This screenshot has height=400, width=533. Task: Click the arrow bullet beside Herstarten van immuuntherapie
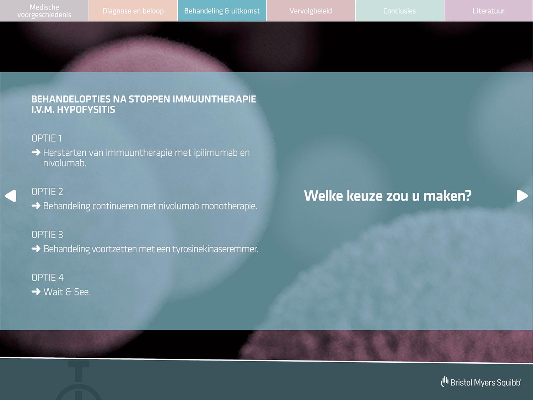click(36, 153)
